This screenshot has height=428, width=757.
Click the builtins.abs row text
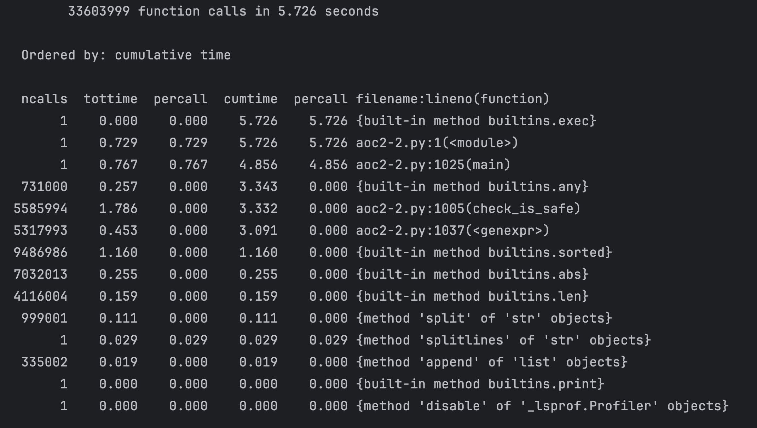[472, 274]
